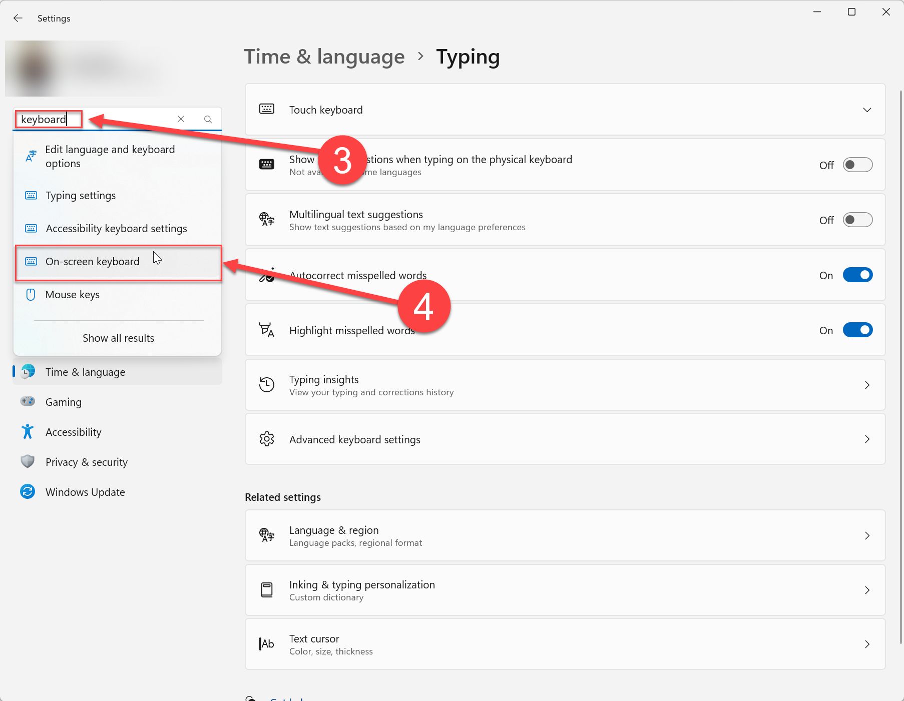Click the magnifier search icon
The width and height of the screenshot is (904, 701).
point(208,120)
